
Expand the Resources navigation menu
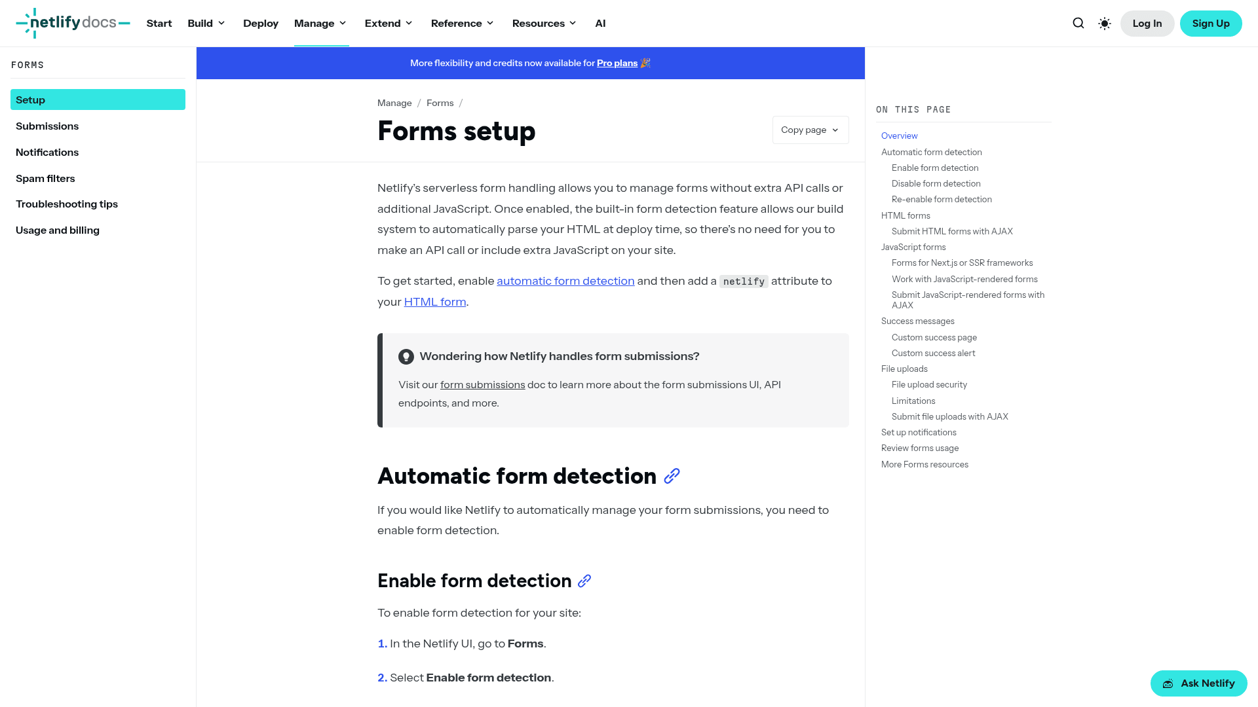pos(544,24)
